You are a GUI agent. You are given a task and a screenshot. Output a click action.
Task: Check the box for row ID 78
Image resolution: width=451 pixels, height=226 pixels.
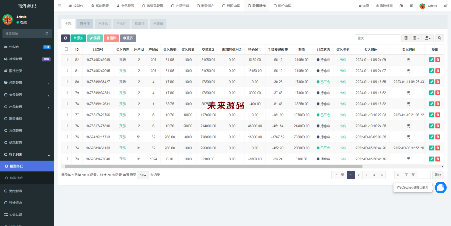point(67,103)
